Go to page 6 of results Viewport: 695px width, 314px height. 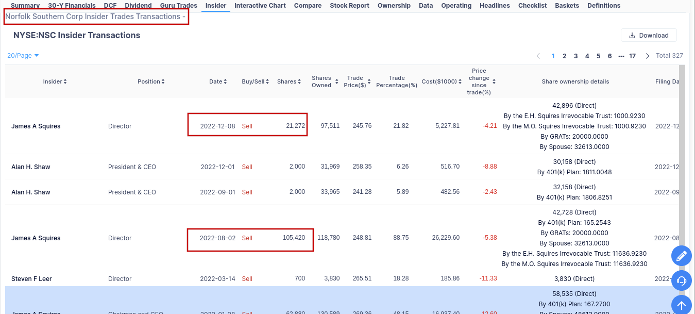coord(610,56)
